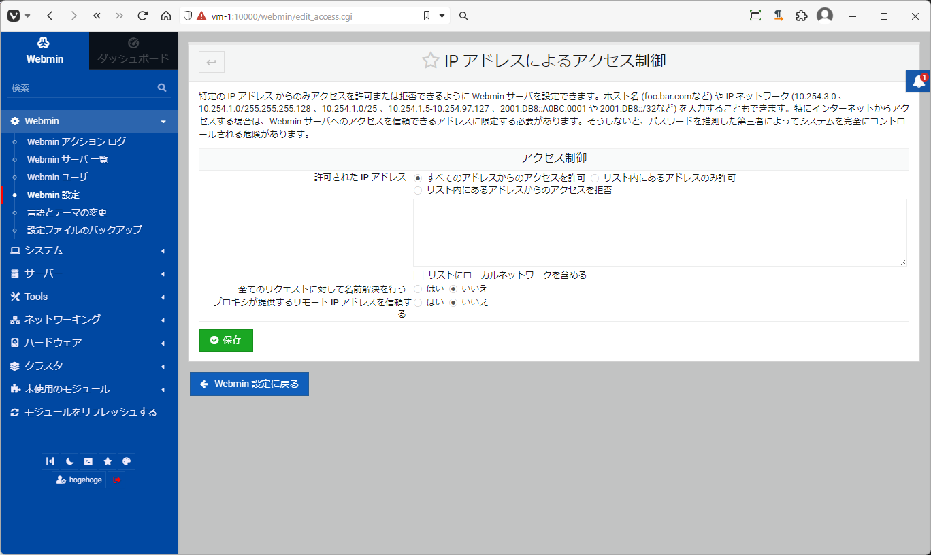Expand the ハードウェア category
Image resolution: width=931 pixels, height=555 pixels.
pyautogui.click(x=88, y=343)
